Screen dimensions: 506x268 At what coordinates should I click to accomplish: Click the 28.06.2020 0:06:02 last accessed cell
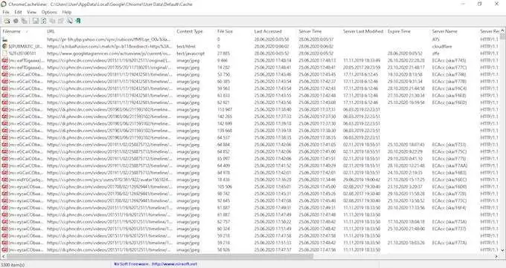click(272, 46)
